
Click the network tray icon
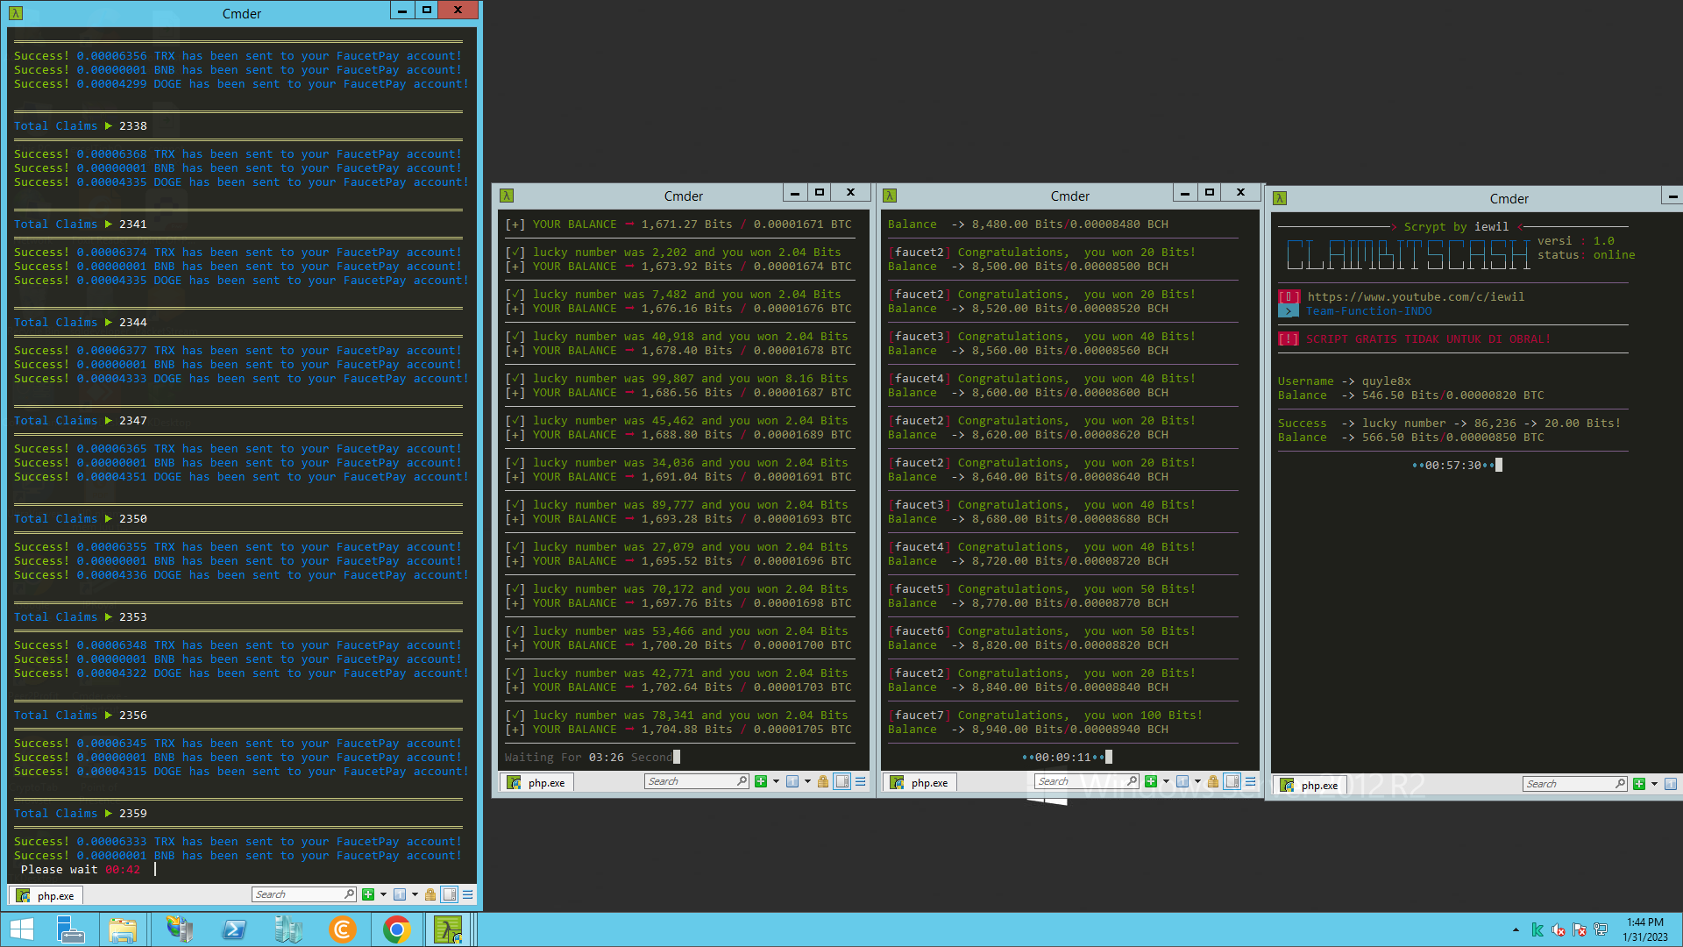pos(1601,929)
